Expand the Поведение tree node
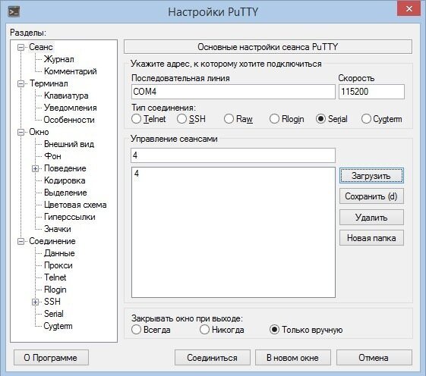Screen dimensions: 426x376 pos(36,169)
